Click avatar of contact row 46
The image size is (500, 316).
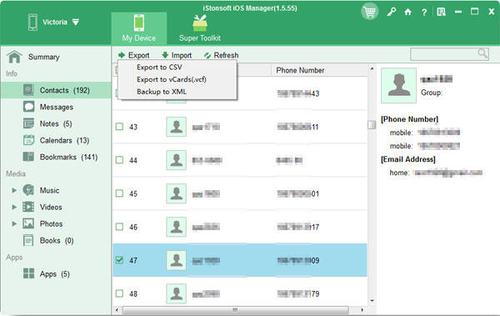coord(176,227)
